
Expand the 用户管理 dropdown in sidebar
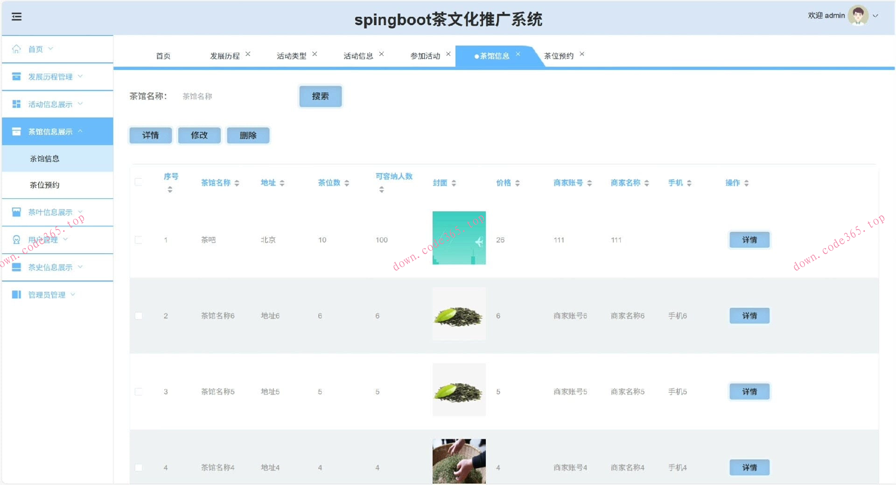65,239
